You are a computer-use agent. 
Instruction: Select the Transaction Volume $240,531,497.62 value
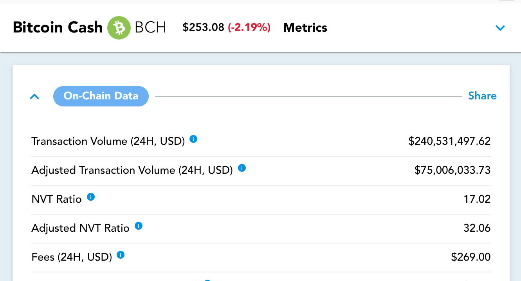pos(449,141)
